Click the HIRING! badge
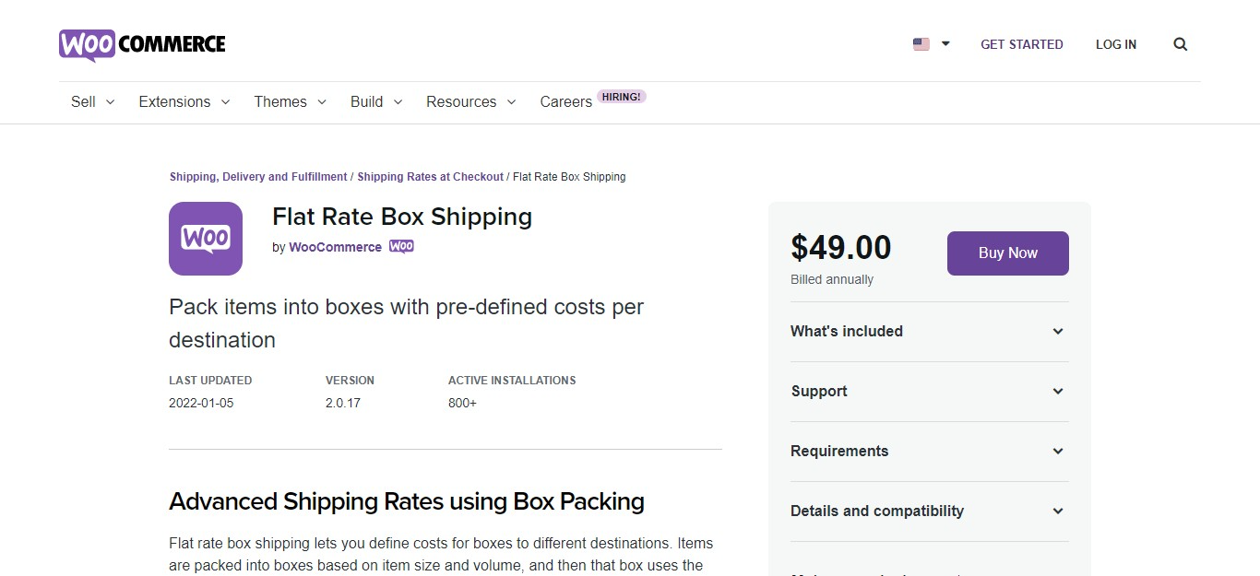 click(622, 97)
